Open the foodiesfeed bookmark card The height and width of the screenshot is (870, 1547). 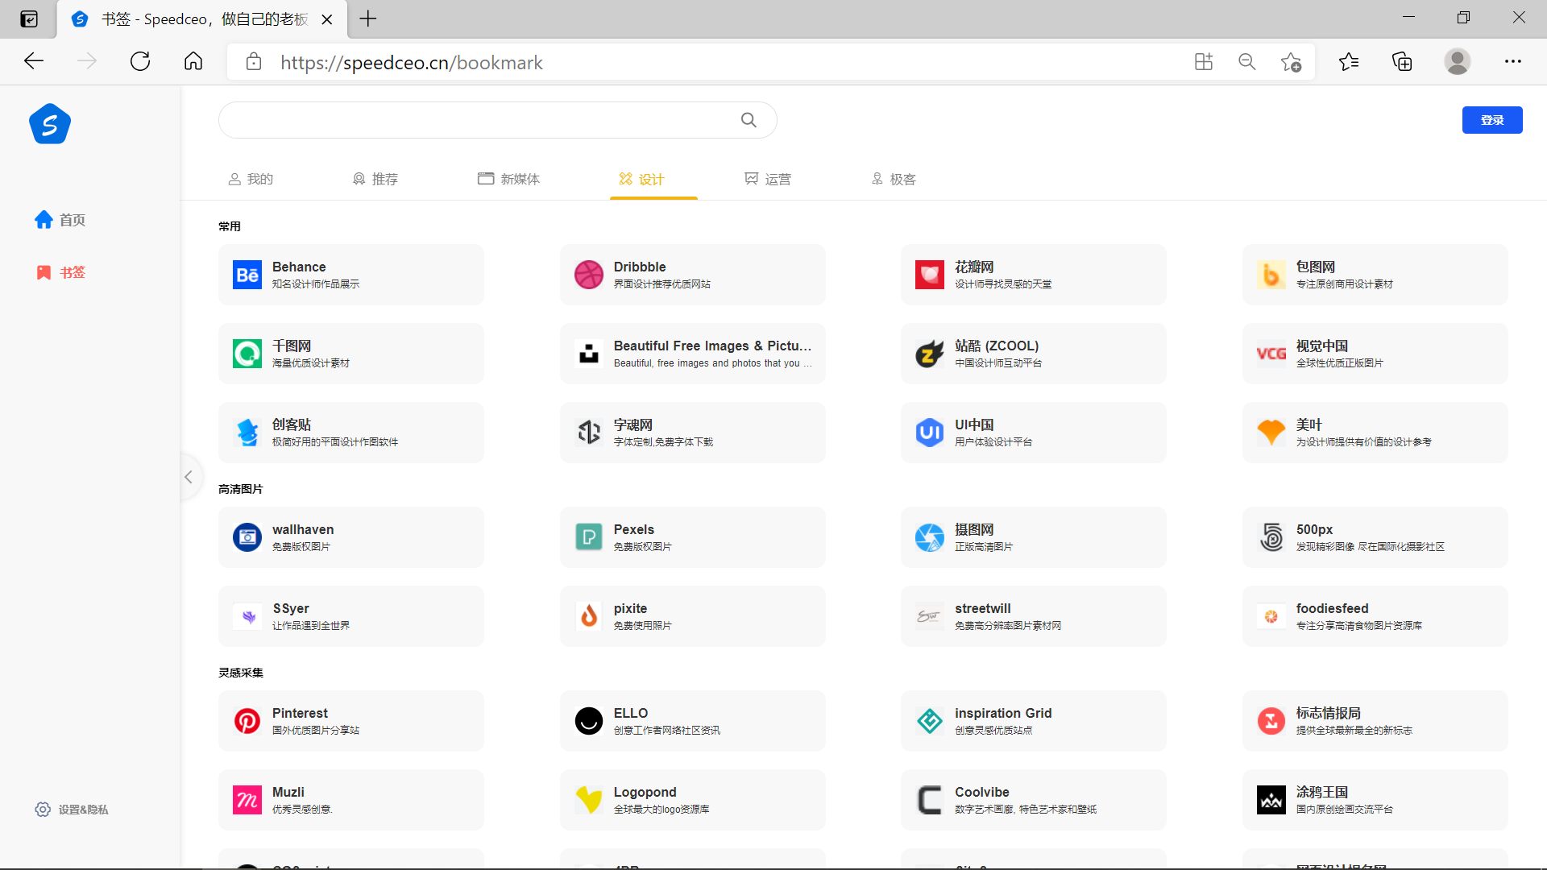(1375, 616)
